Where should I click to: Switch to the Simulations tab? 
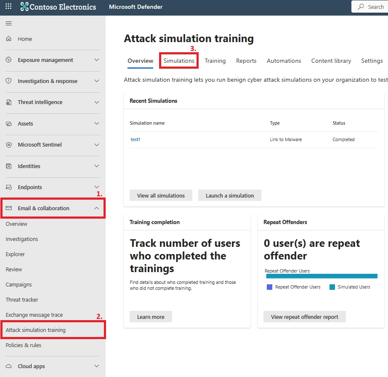coord(178,61)
